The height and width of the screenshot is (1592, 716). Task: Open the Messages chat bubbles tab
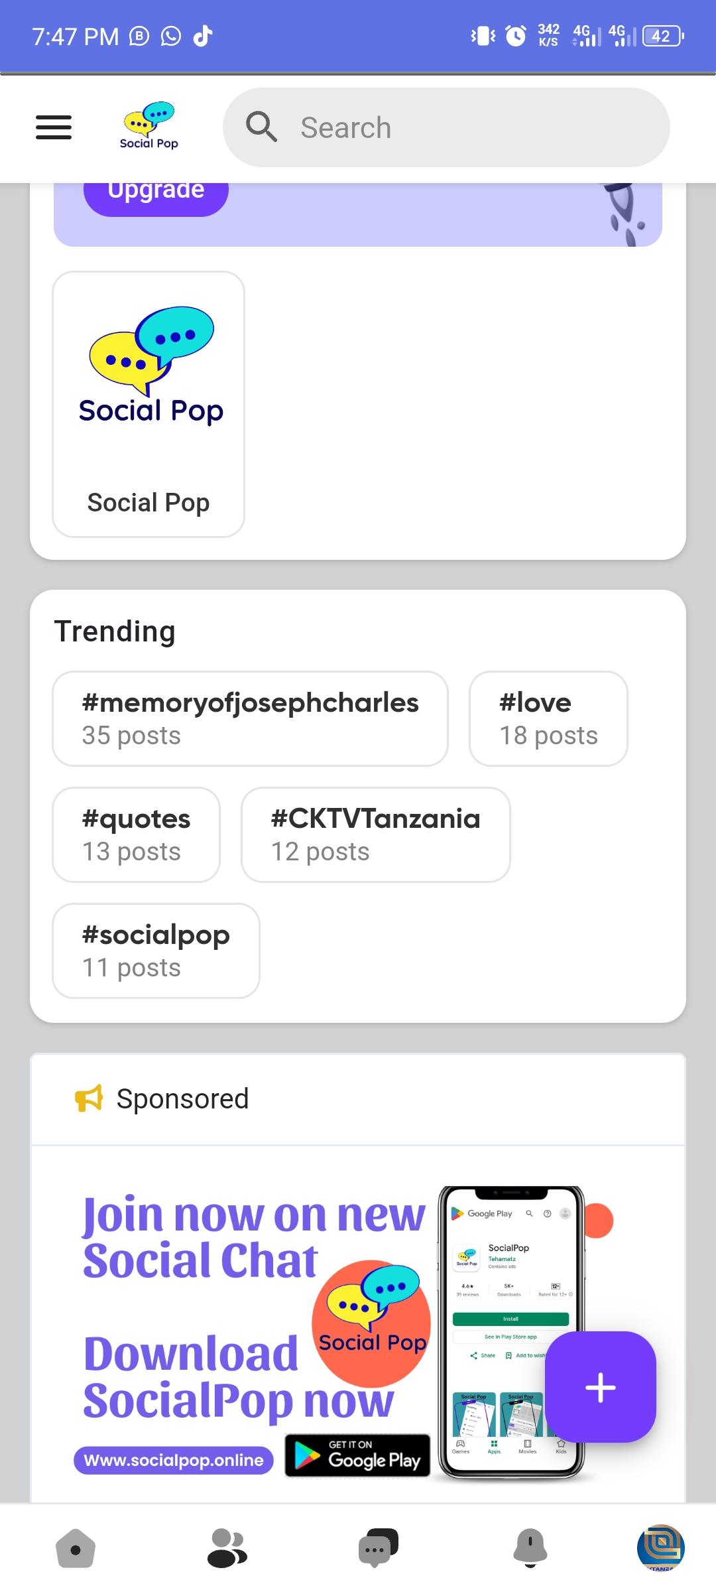click(x=378, y=1549)
